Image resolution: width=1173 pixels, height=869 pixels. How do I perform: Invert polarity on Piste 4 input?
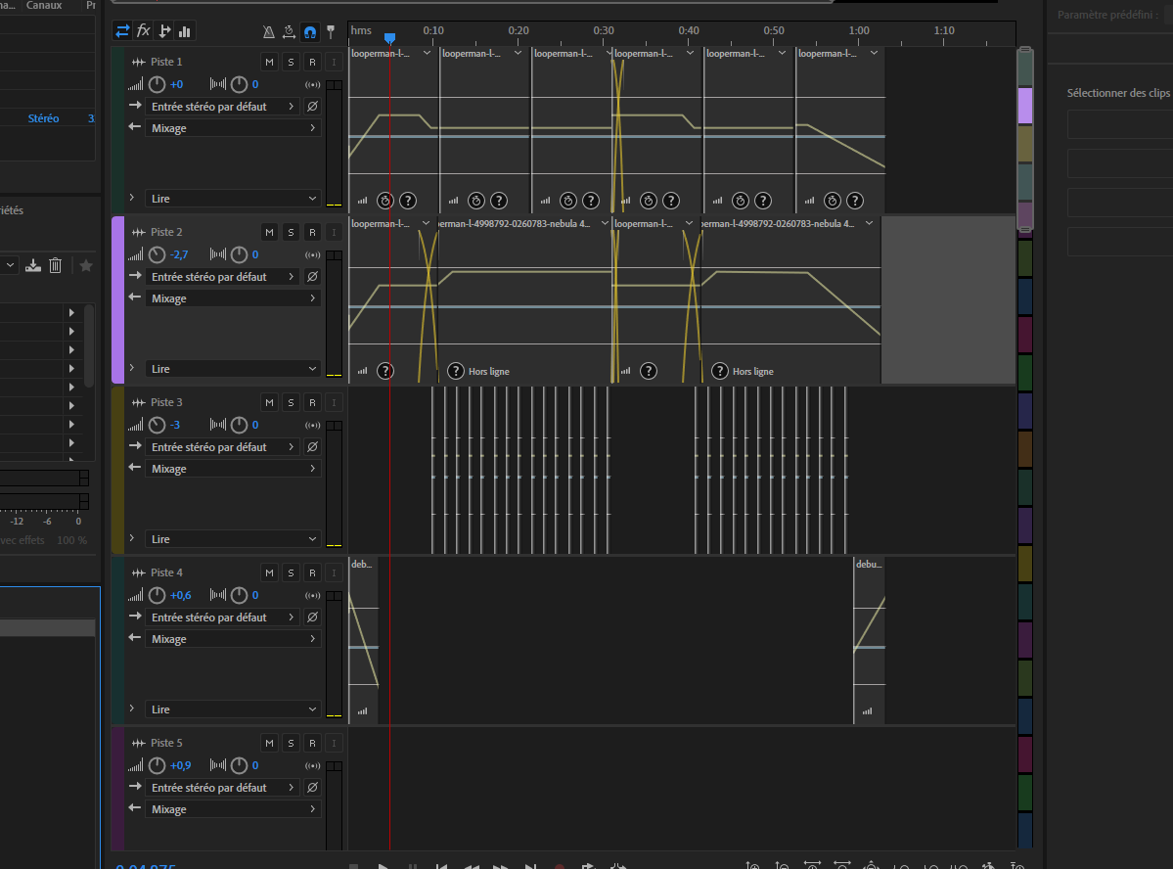pos(312,617)
